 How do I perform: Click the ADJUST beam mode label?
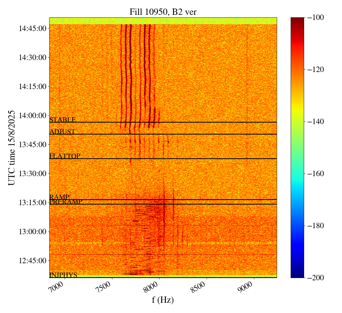coord(62,132)
